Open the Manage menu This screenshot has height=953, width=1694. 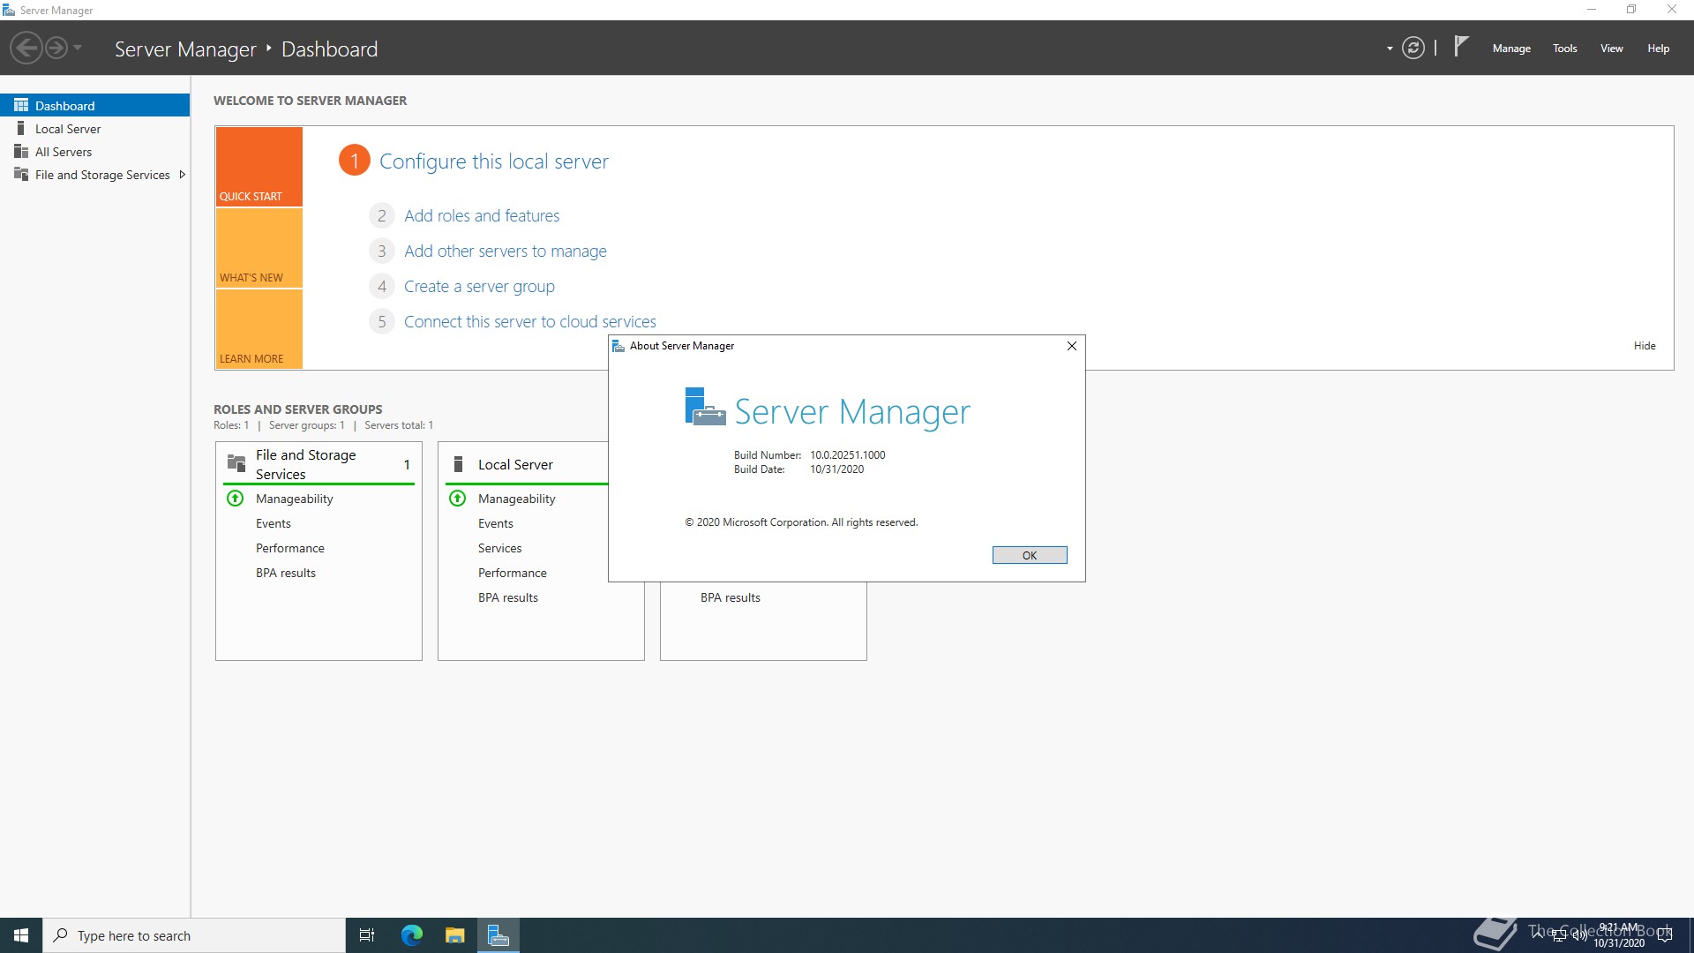click(x=1511, y=49)
